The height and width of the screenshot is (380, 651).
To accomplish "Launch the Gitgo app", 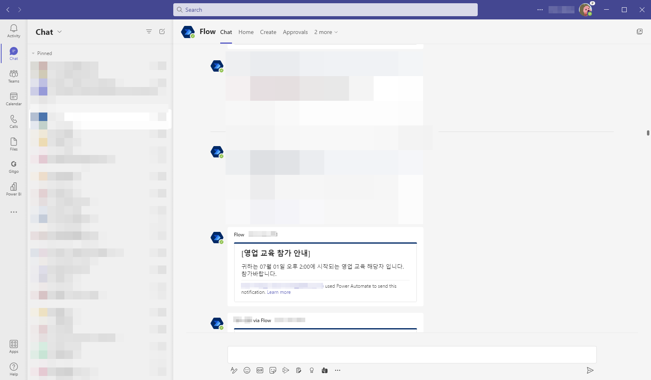I will 14,166.
